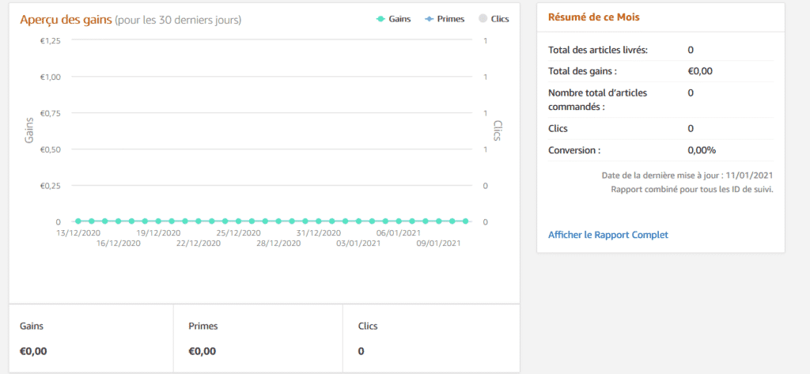
Task: Toggle the Gains series legend label
Action: point(399,18)
